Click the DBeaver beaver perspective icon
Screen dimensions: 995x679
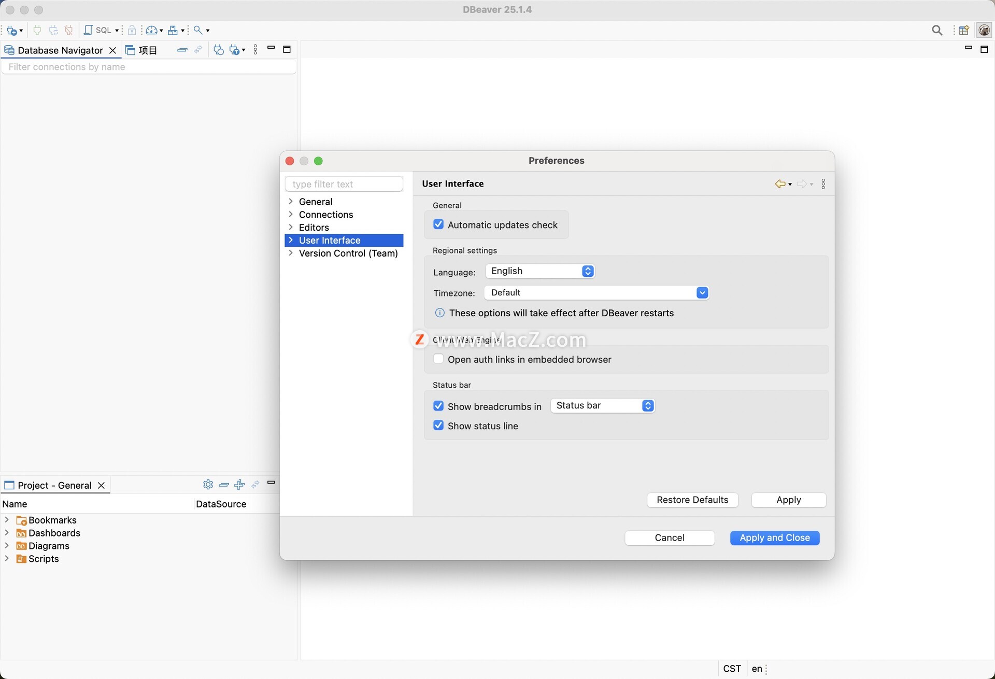[x=984, y=30]
